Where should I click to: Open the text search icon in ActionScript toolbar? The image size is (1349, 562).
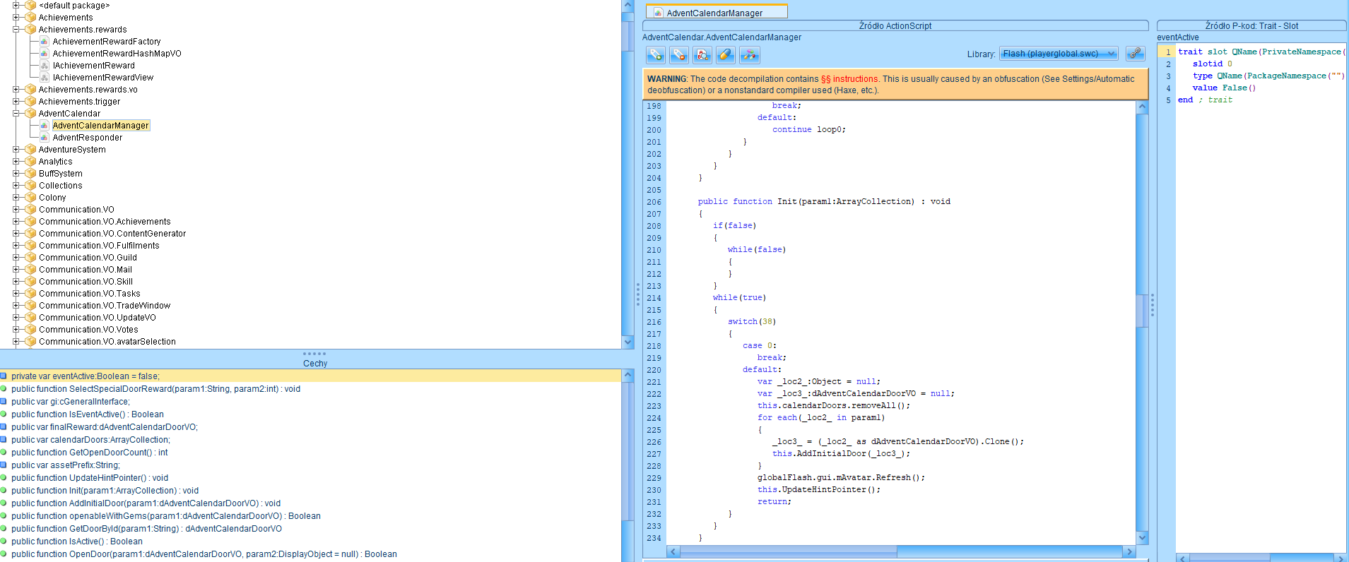[x=702, y=54]
